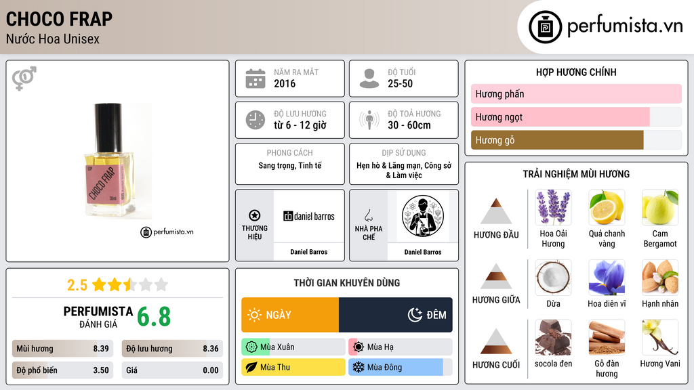Click the Nước Hoa Unisex subtitle
The height and width of the screenshot is (390, 694).
point(53,39)
